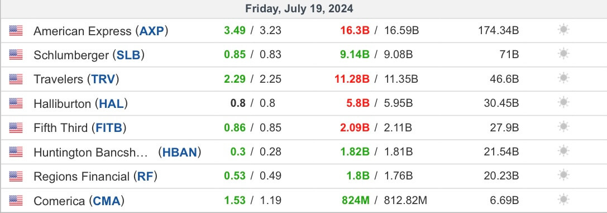Select American Express revenue 16.3B
The image size is (607, 213).
tap(355, 30)
